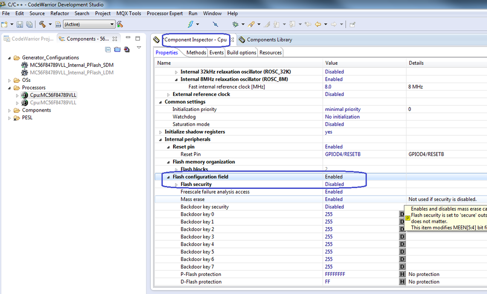Screen dimensions: 487x294
Task: Click the Save icon in the toolbar
Action: point(19,24)
